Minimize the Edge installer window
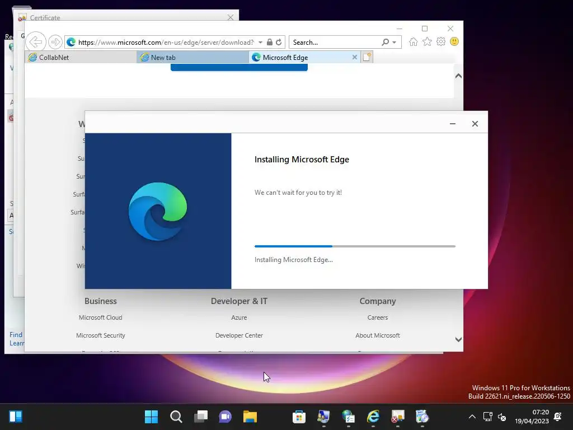 tap(452, 124)
